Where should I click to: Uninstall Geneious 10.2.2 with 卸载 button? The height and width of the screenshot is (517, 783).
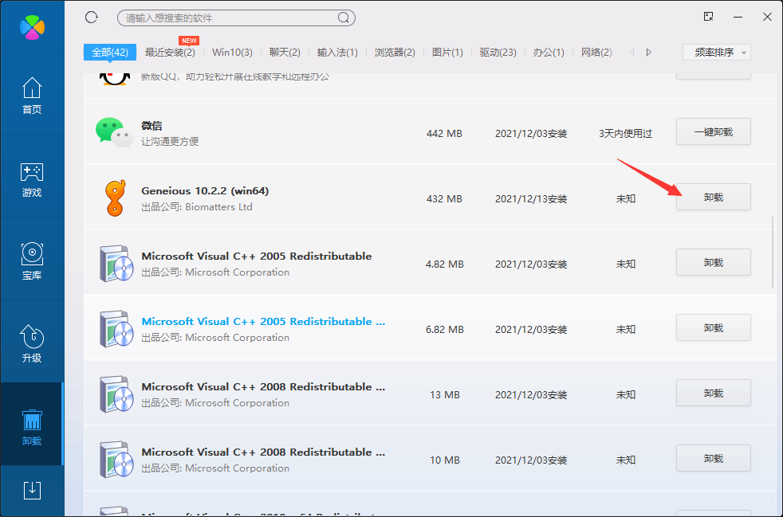pyautogui.click(x=713, y=197)
